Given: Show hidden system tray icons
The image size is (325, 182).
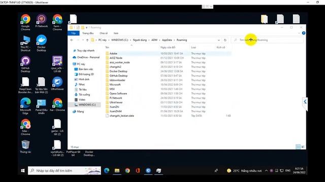Looking at the screenshot, I should [266, 171].
